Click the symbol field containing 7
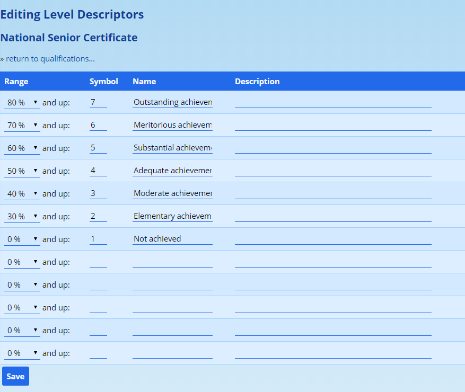Viewport: 465px width, 392px height. 98,102
